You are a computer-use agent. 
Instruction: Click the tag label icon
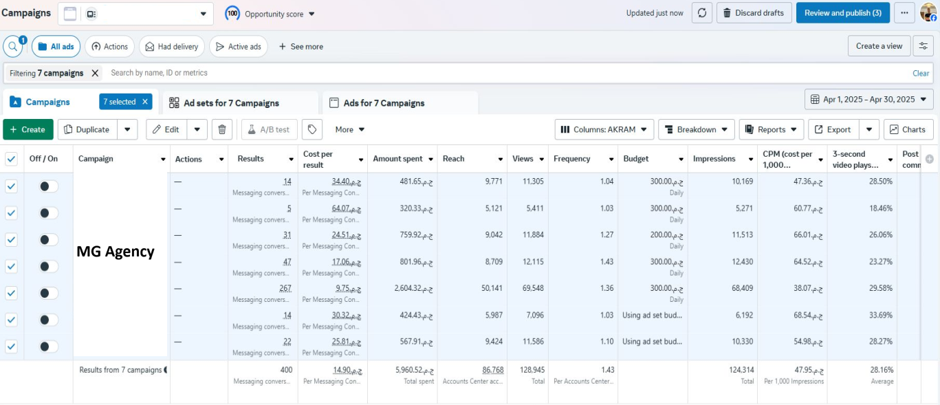[x=312, y=129]
